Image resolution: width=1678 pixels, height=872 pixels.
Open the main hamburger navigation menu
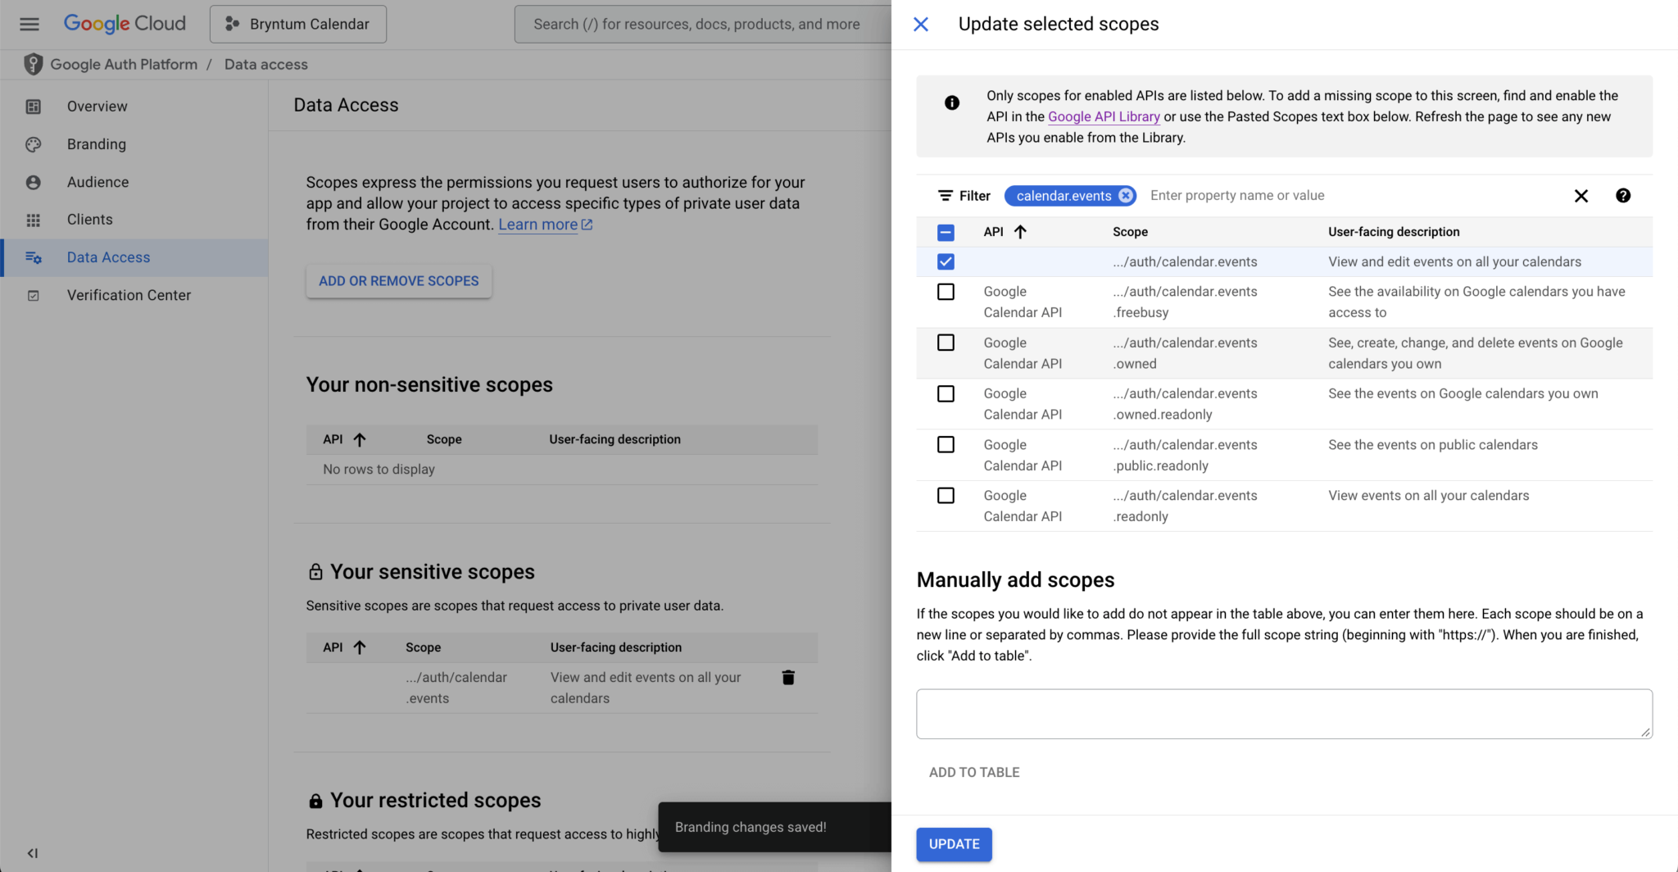(29, 24)
